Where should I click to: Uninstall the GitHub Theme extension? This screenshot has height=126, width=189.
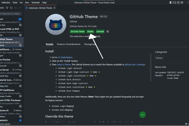tap(100, 31)
